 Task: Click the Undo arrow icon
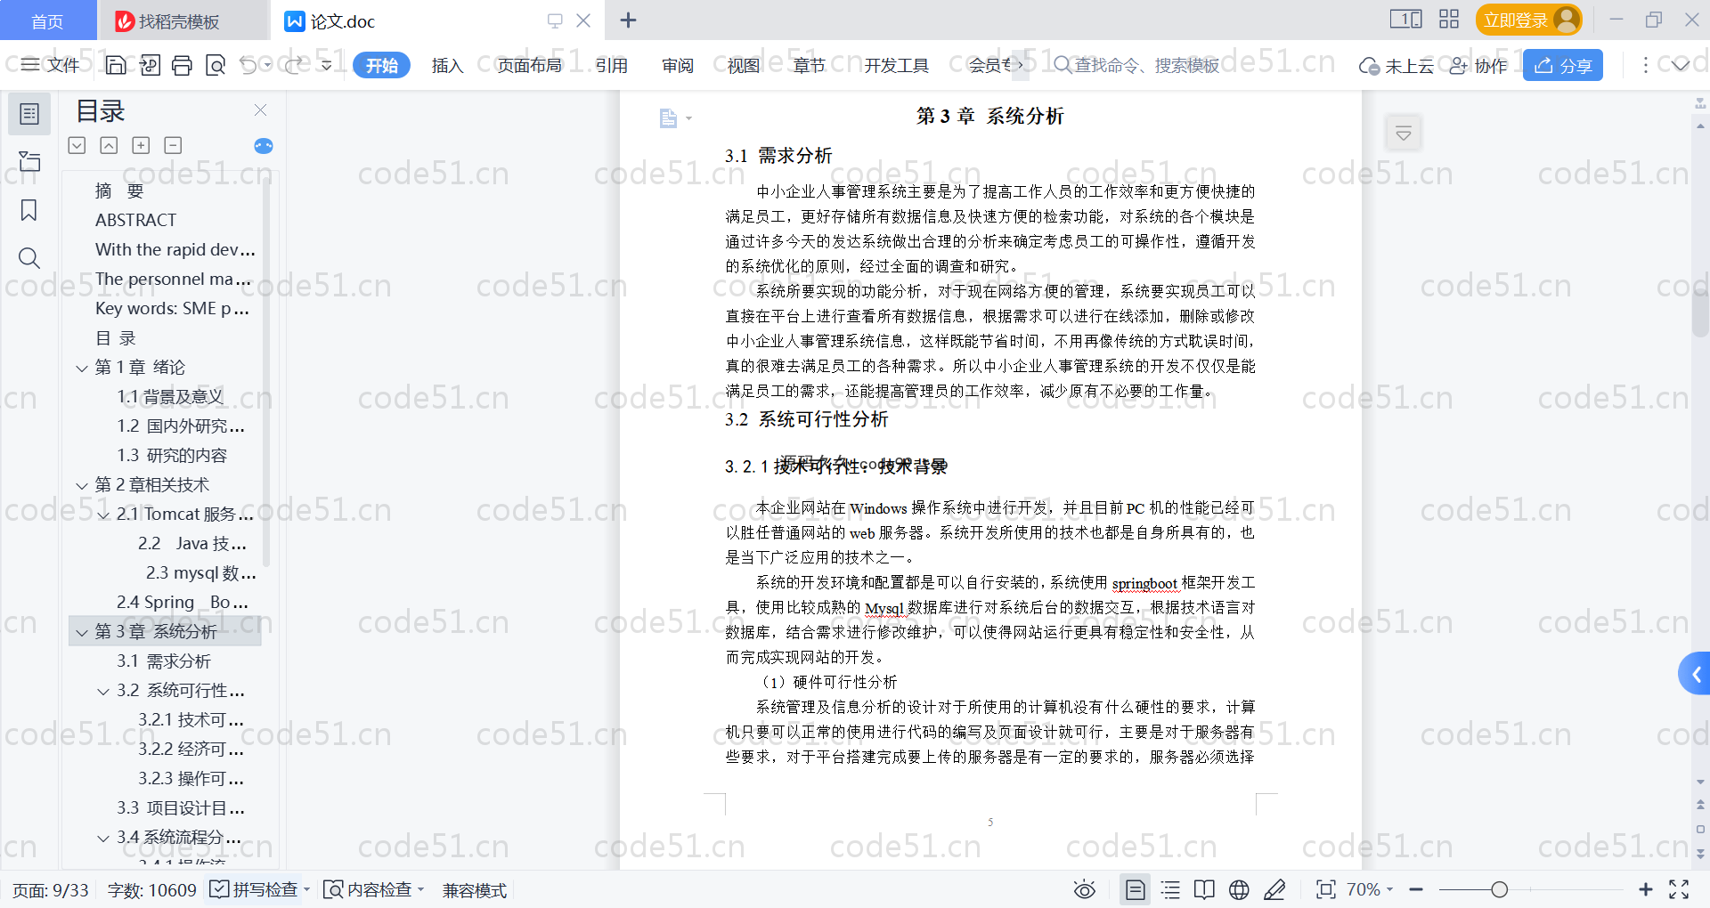point(248,65)
